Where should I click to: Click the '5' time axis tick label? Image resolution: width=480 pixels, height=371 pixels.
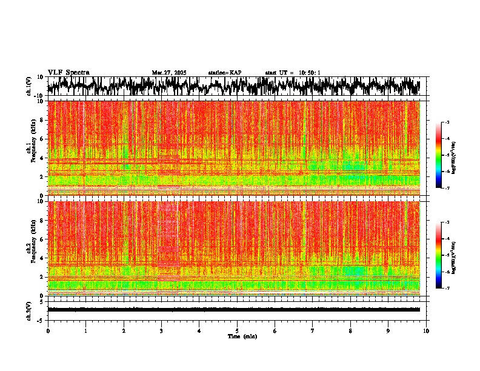[x=237, y=331]
